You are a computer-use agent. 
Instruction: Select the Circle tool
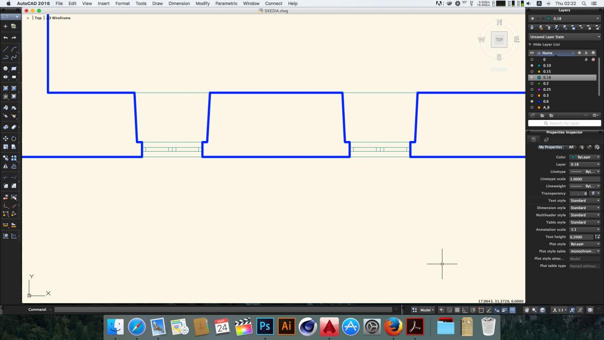6,69
